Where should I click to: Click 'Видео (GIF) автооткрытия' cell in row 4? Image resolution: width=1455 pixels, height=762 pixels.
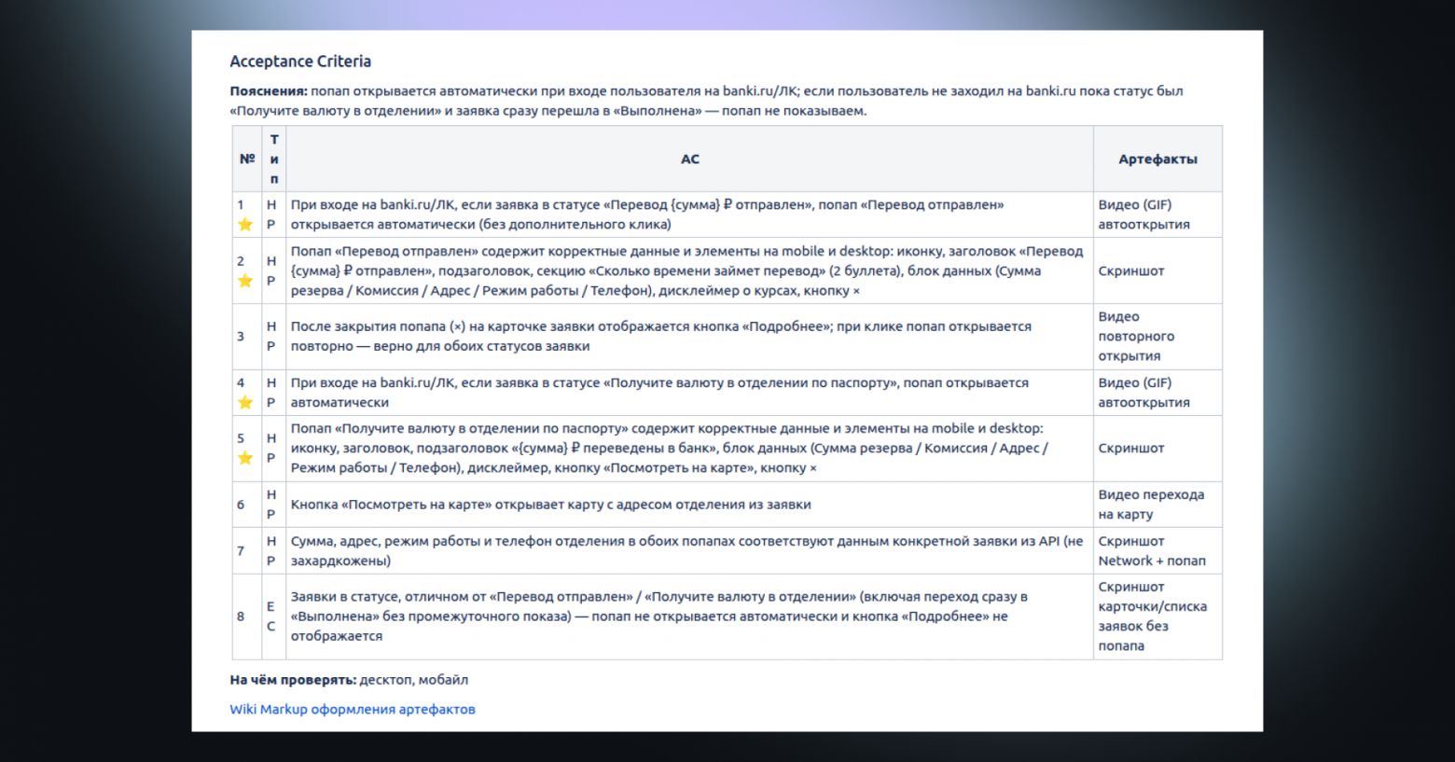(x=1157, y=393)
